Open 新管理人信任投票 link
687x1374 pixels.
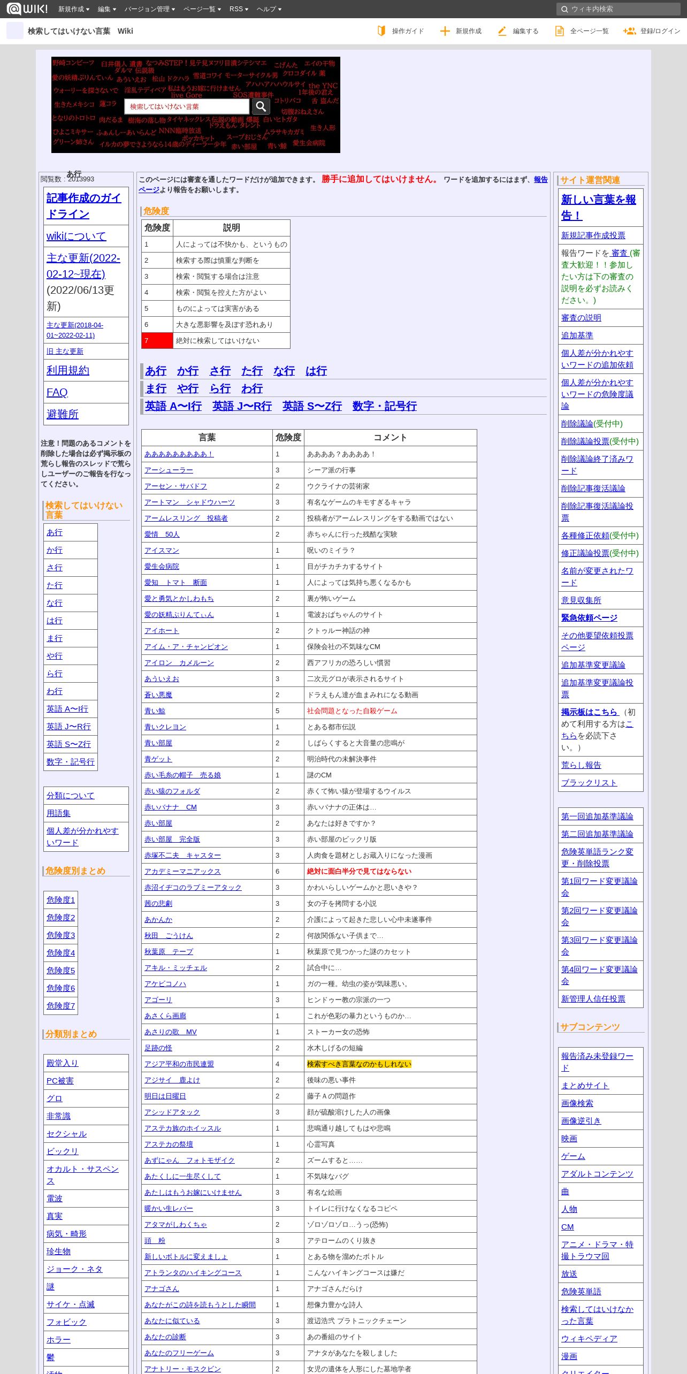point(593,998)
